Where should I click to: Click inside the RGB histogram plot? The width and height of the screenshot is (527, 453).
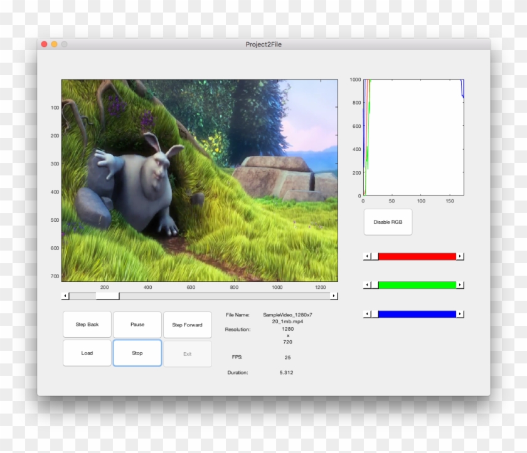[x=414, y=138]
